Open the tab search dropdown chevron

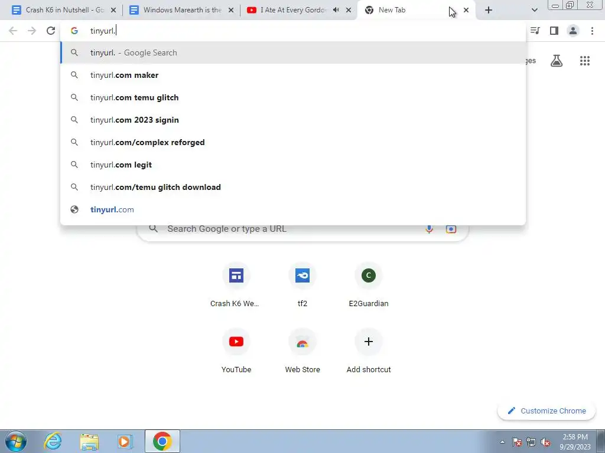(x=534, y=10)
